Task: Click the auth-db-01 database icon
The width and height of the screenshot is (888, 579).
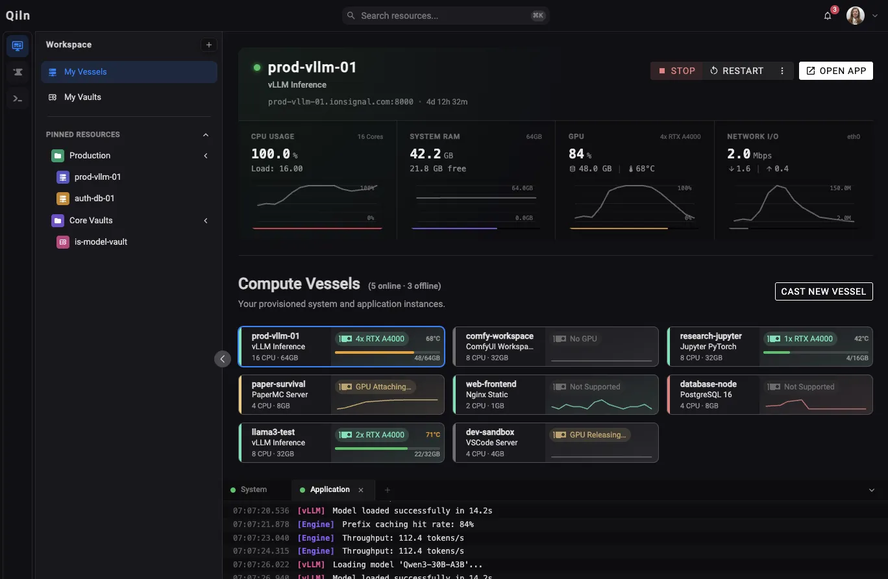Action: click(63, 199)
